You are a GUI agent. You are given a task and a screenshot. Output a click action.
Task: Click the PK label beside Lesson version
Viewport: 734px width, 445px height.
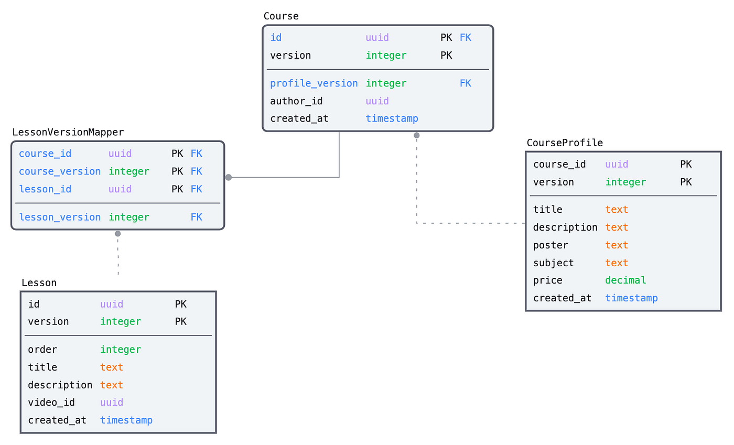(x=181, y=321)
